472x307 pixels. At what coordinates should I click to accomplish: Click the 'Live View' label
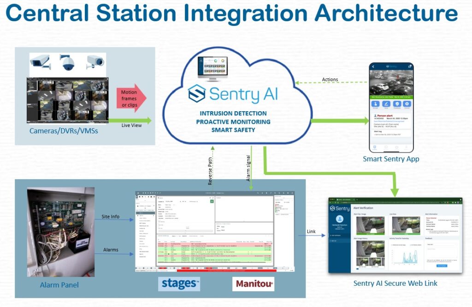click(131, 125)
